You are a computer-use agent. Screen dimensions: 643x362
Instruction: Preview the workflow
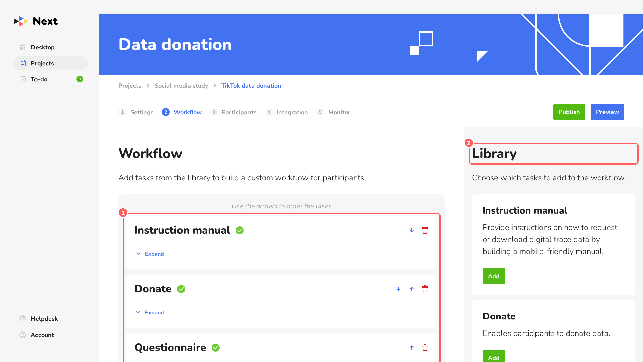(607, 112)
